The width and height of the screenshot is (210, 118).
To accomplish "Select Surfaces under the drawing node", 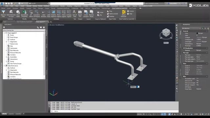I will (x=12, y=40).
